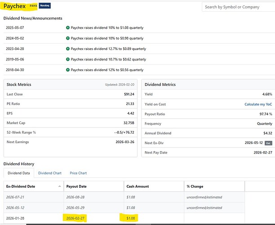The height and width of the screenshot is (225, 275).
Task: Click the green arrow icon beside the 2019-05-06 announcement
Action: [x=68, y=59]
